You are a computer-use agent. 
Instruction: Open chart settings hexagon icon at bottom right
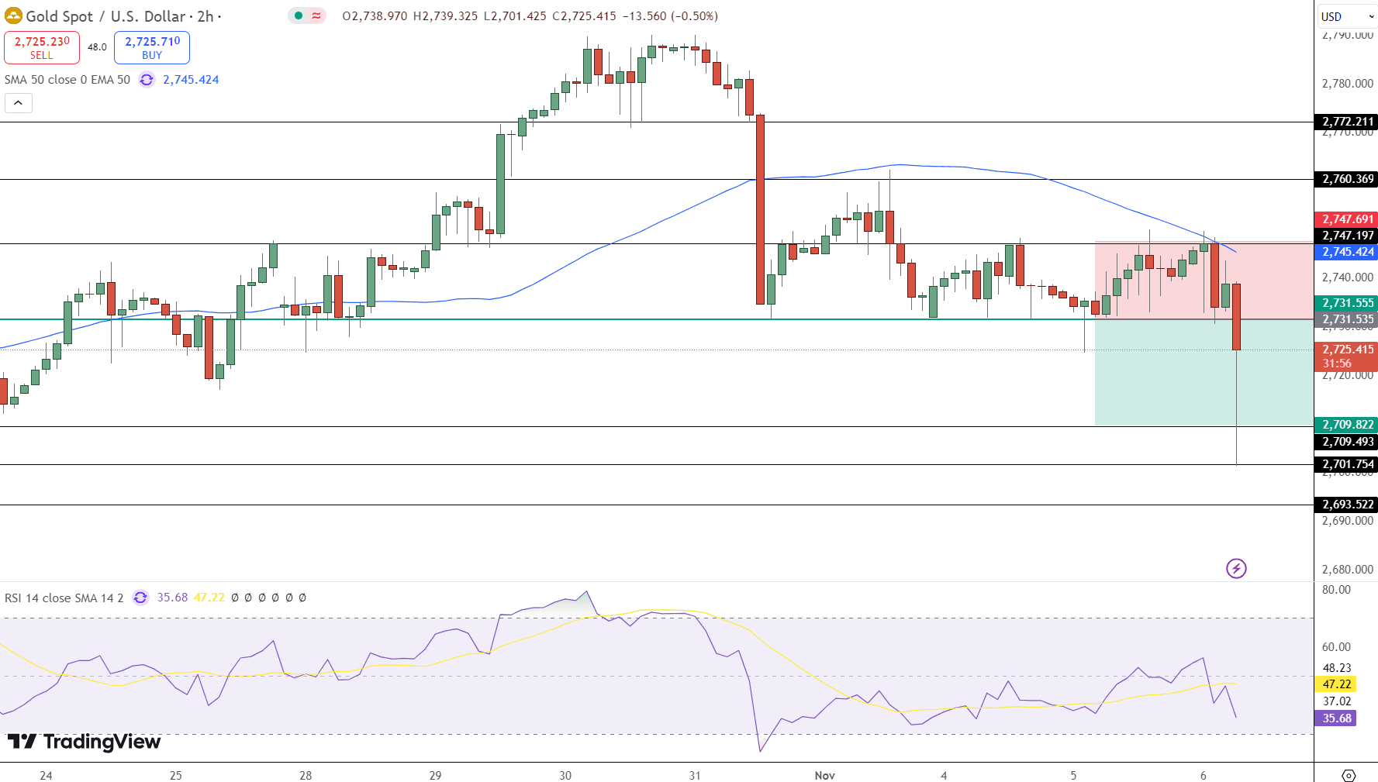(1349, 775)
